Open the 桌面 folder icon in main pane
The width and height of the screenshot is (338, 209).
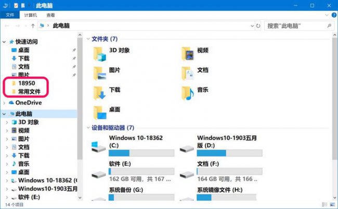[100, 113]
